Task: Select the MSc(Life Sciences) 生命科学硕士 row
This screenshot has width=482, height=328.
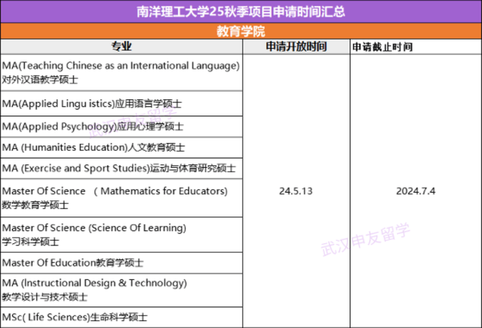Action: pyautogui.click(x=75, y=317)
